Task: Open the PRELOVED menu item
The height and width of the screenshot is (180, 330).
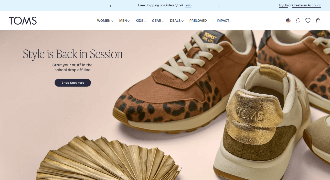Action: tap(198, 21)
